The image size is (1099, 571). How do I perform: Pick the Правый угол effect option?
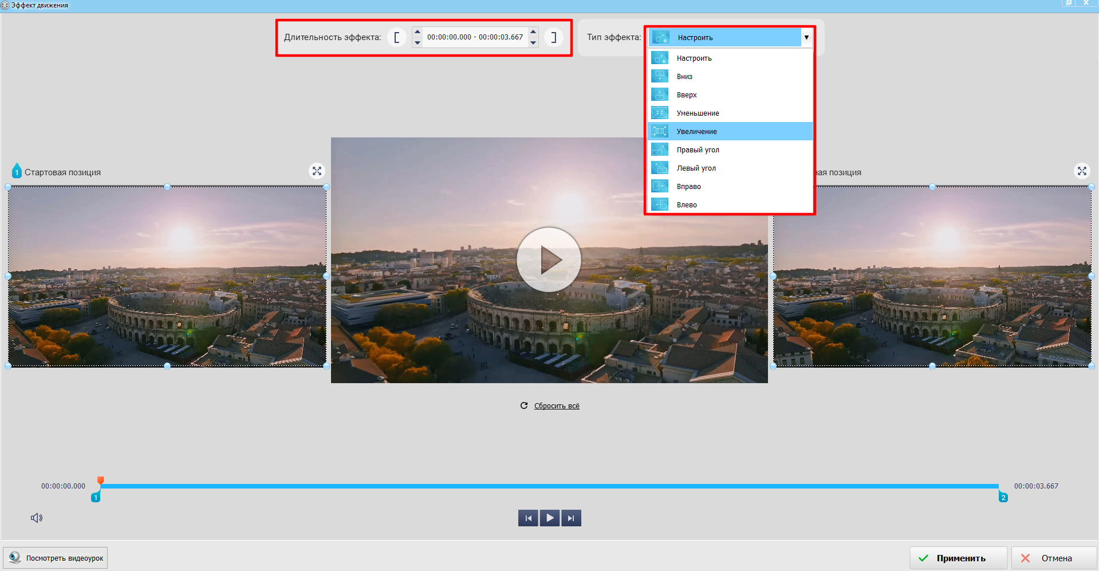click(x=698, y=150)
